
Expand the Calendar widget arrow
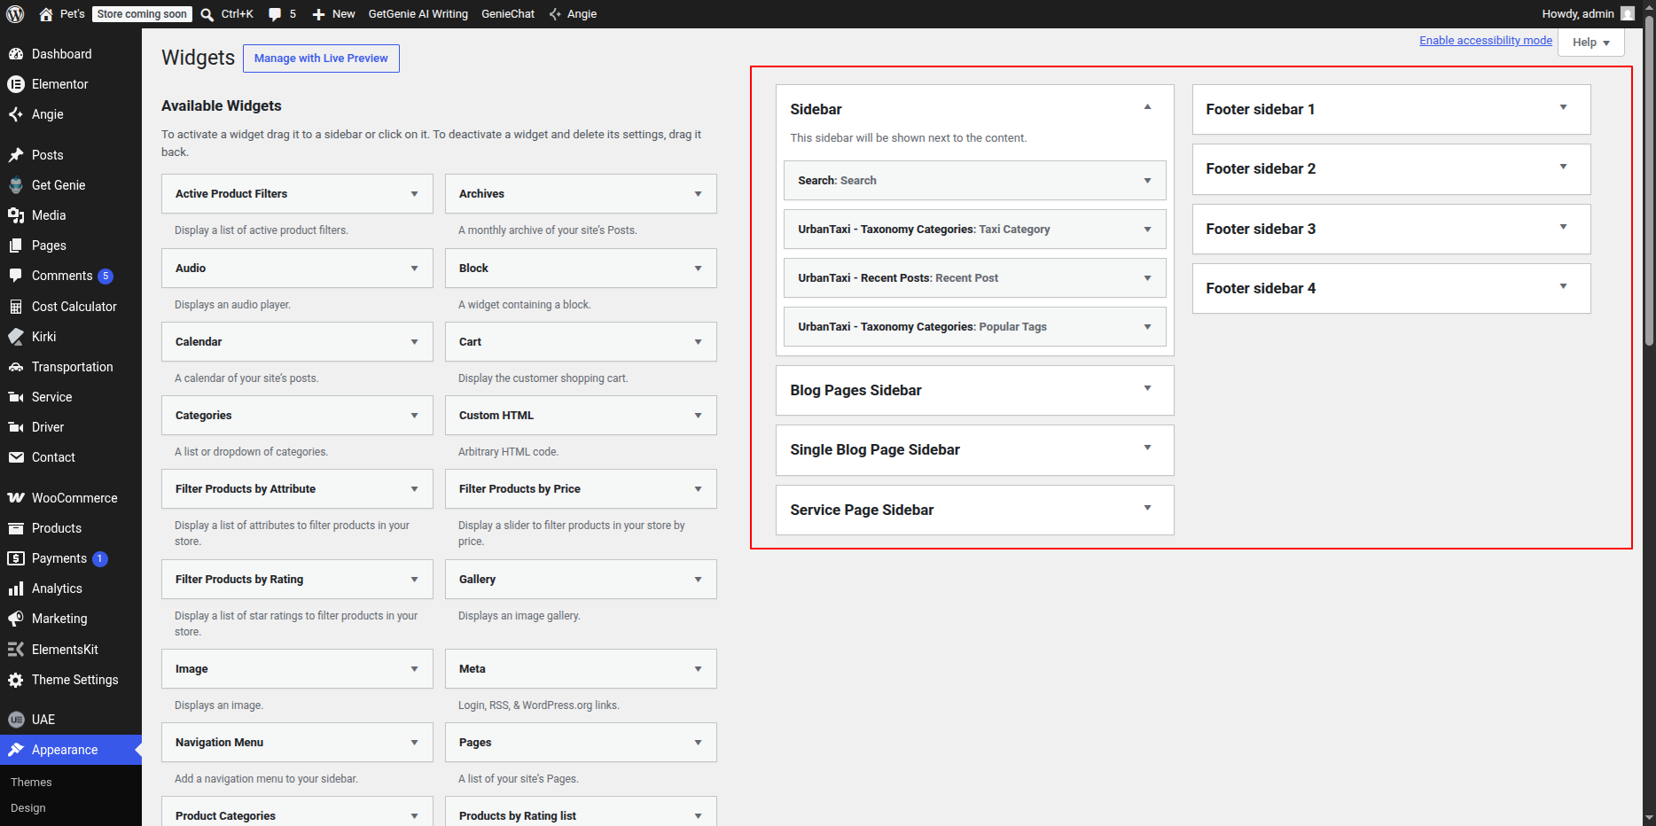414,342
